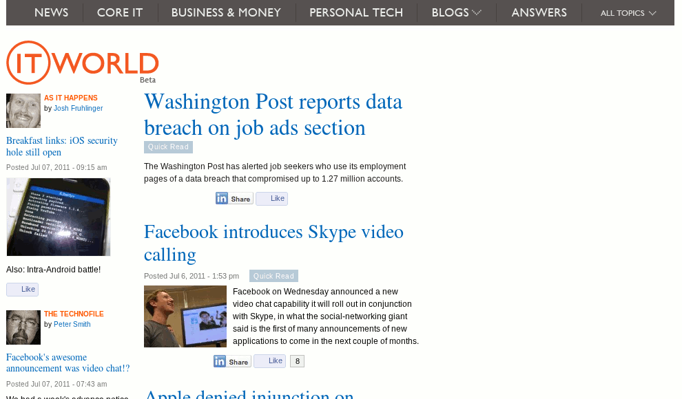Open Josh Fruhlinger's author photo
The height and width of the screenshot is (399, 682).
point(23,111)
